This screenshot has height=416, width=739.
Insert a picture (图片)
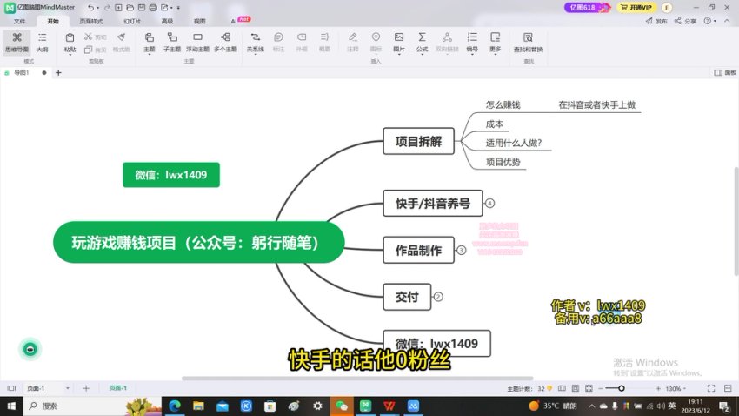(x=399, y=42)
